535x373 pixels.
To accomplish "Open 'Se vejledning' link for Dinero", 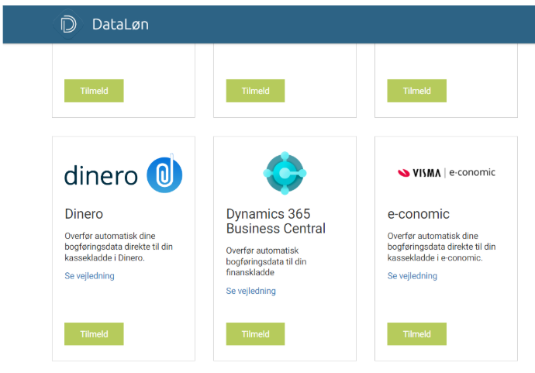I will pyautogui.click(x=89, y=276).
